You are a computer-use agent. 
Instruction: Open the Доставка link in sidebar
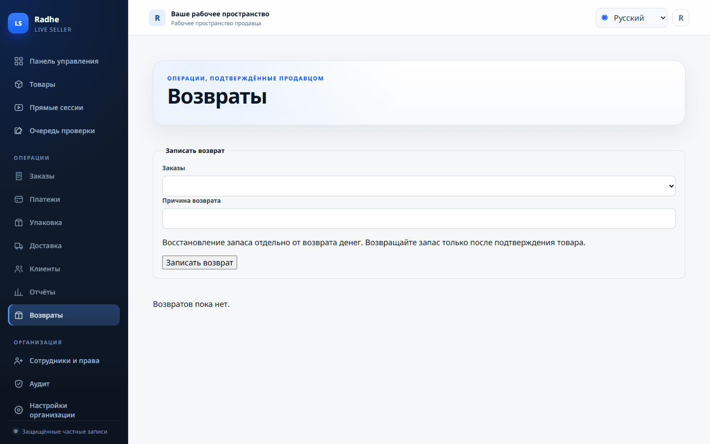coord(64,246)
